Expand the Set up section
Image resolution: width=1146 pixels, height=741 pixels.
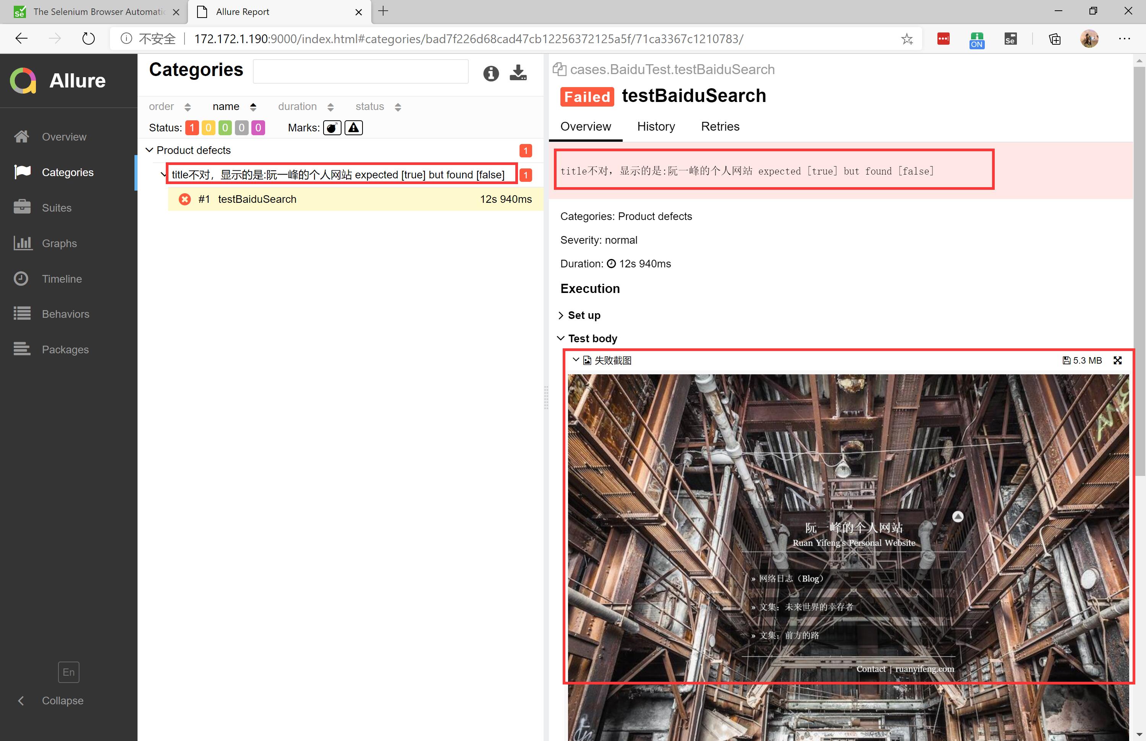click(x=584, y=315)
